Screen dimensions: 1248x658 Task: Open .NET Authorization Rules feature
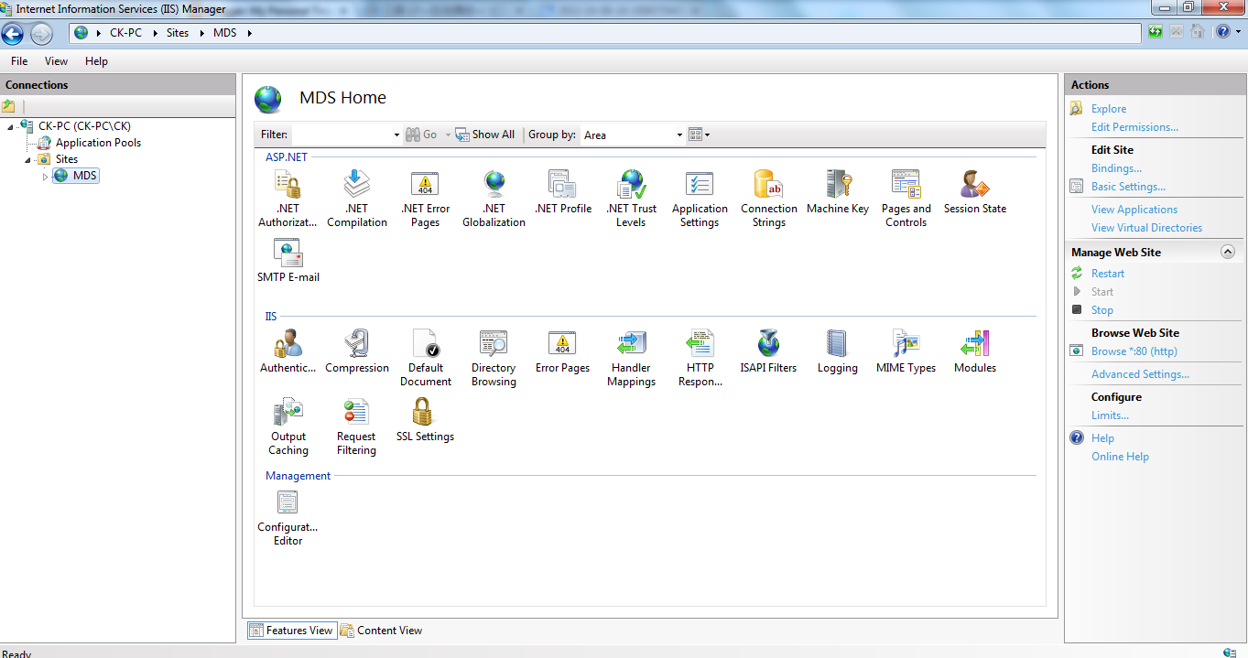[288, 199]
